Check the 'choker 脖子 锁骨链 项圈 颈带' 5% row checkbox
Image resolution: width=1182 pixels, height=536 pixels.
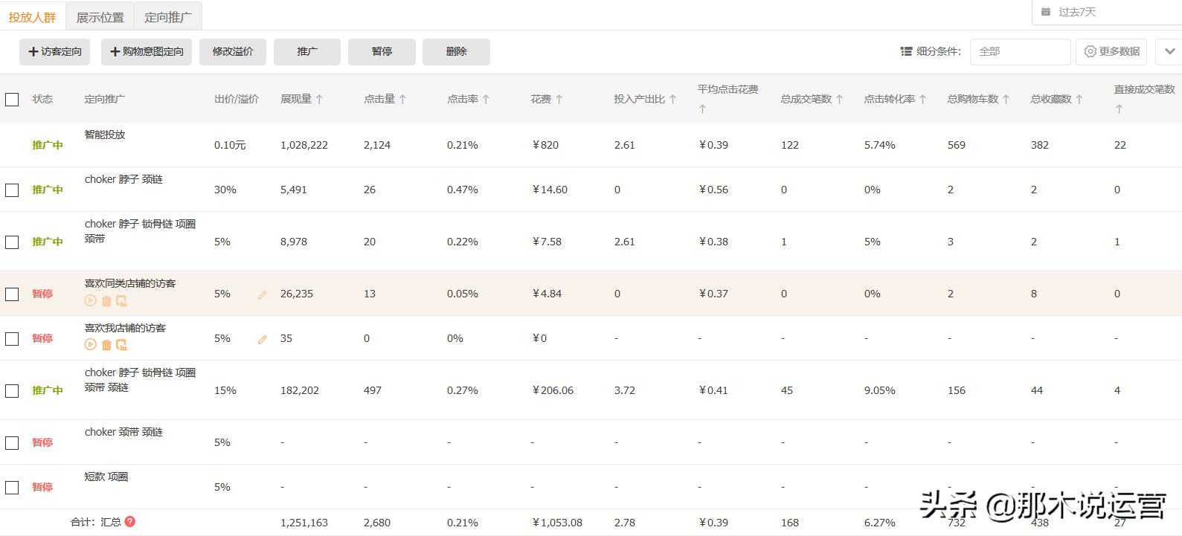coord(12,242)
